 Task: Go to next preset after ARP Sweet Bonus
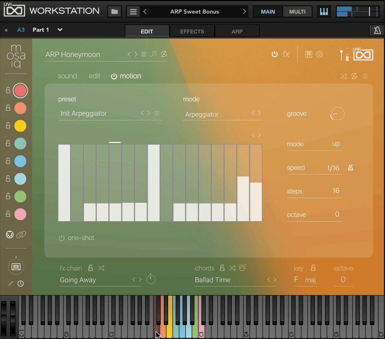point(244,12)
